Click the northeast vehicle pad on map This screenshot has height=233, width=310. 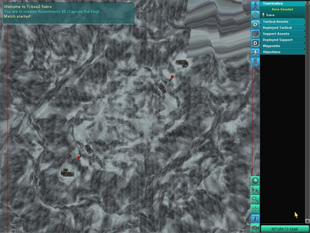(162, 87)
